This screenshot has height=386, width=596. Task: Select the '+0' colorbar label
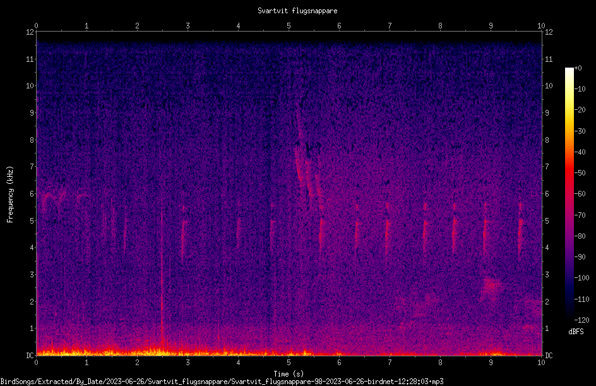(x=578, y=68)
